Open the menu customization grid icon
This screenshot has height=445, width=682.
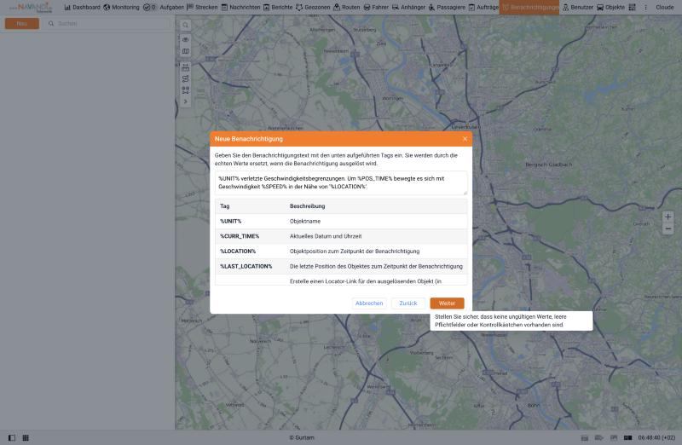click(632, 8)
